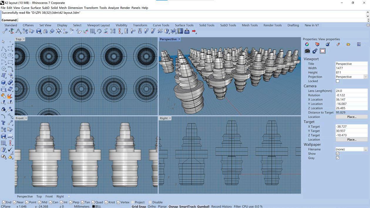Open the Front viewport title dropdown arrow
Viewport: 370px width, 208px height.
point(26,118)
